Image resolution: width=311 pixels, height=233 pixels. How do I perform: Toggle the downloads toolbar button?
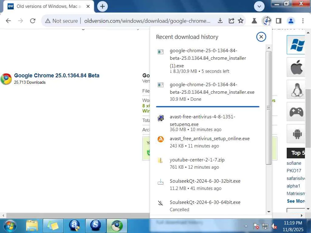[x=266, y=21]
